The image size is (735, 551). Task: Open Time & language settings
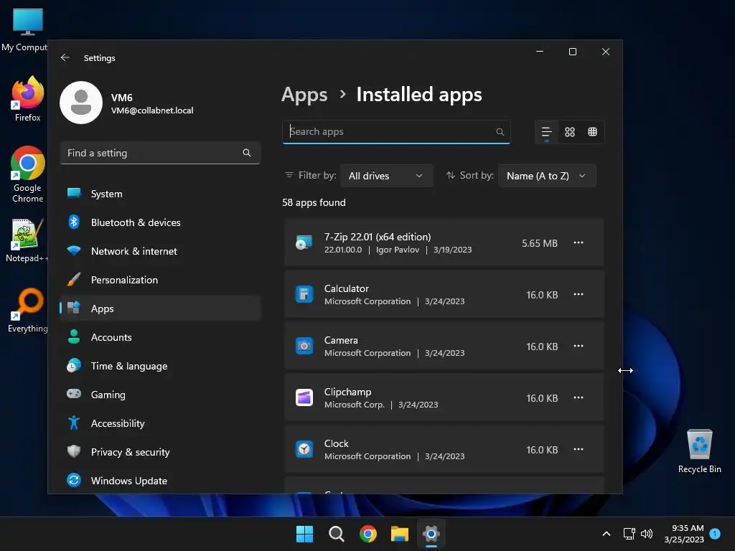(x=160, y=365)
